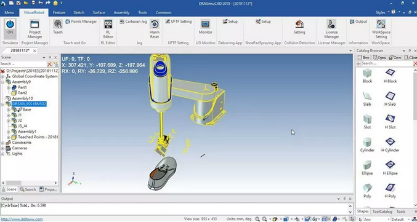Click the Scene horizontal scrollbar
Screen dimensions: 417x222
pyautogui.click(x=30, y=183)
